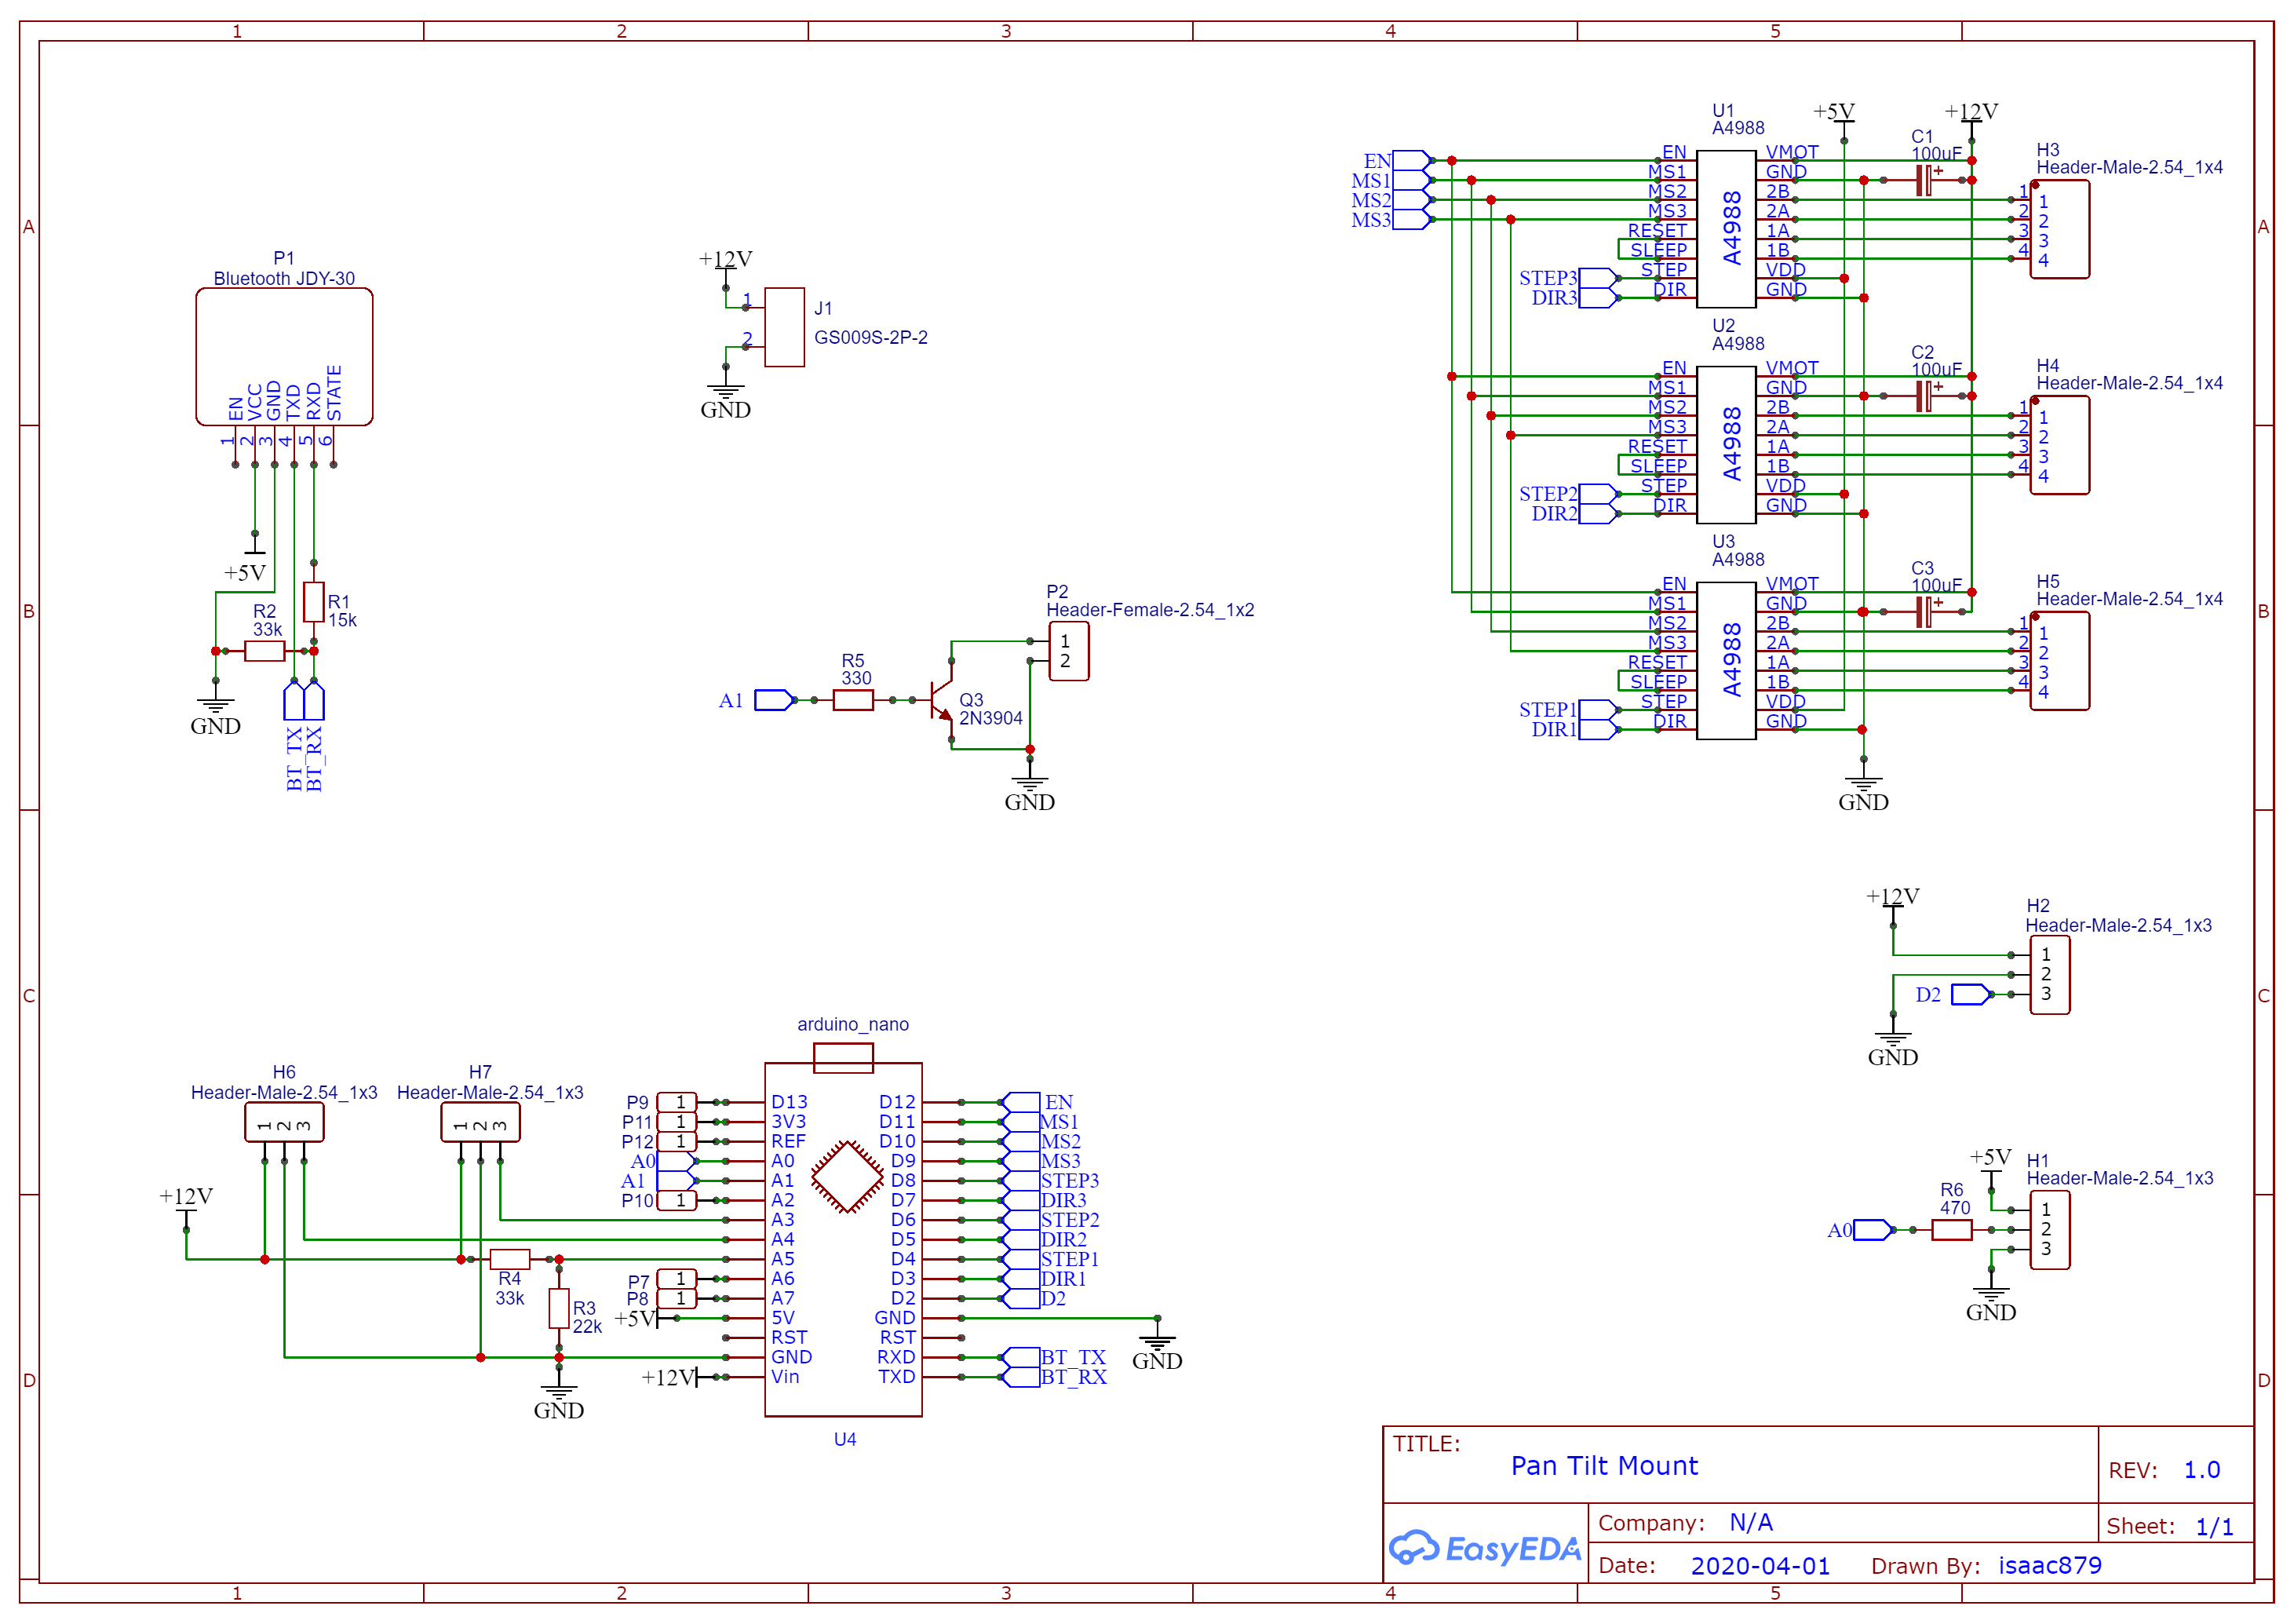Select the H2 1x3 header box
2294x1624 pixels.
(2049, 975)
